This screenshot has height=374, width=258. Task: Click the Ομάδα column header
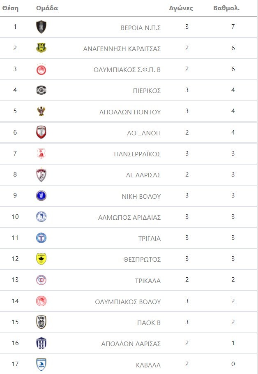tap(47, 8)
